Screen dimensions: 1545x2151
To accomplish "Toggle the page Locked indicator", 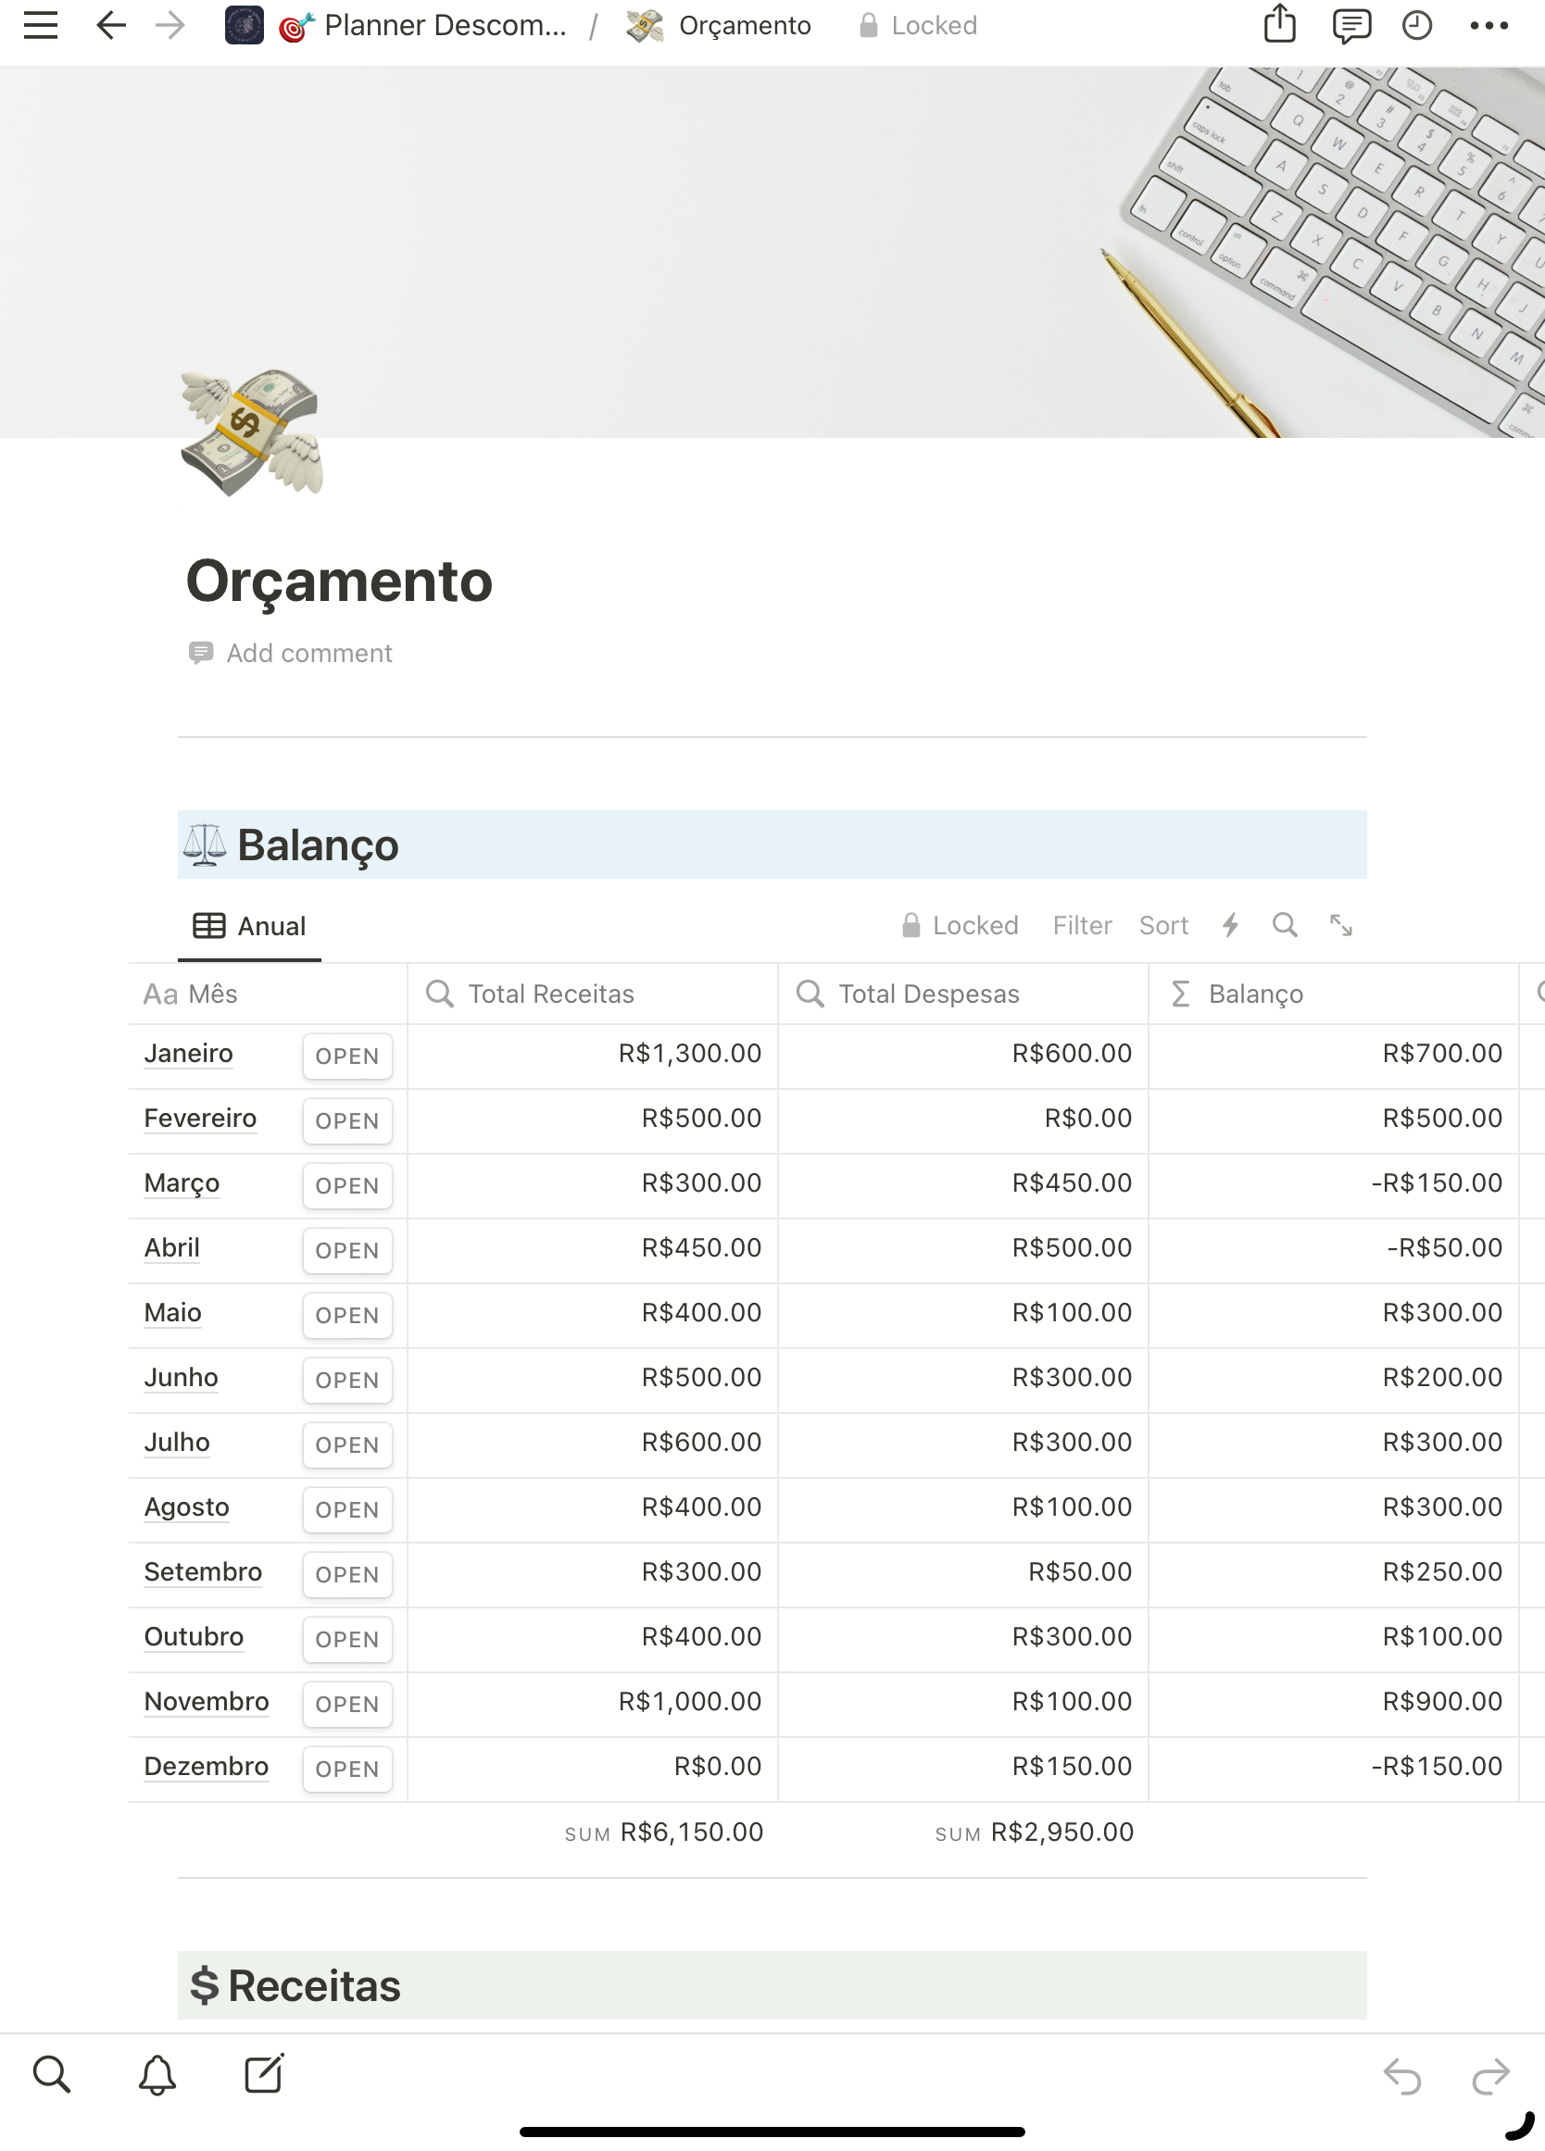I will click(x=918, y=26).
